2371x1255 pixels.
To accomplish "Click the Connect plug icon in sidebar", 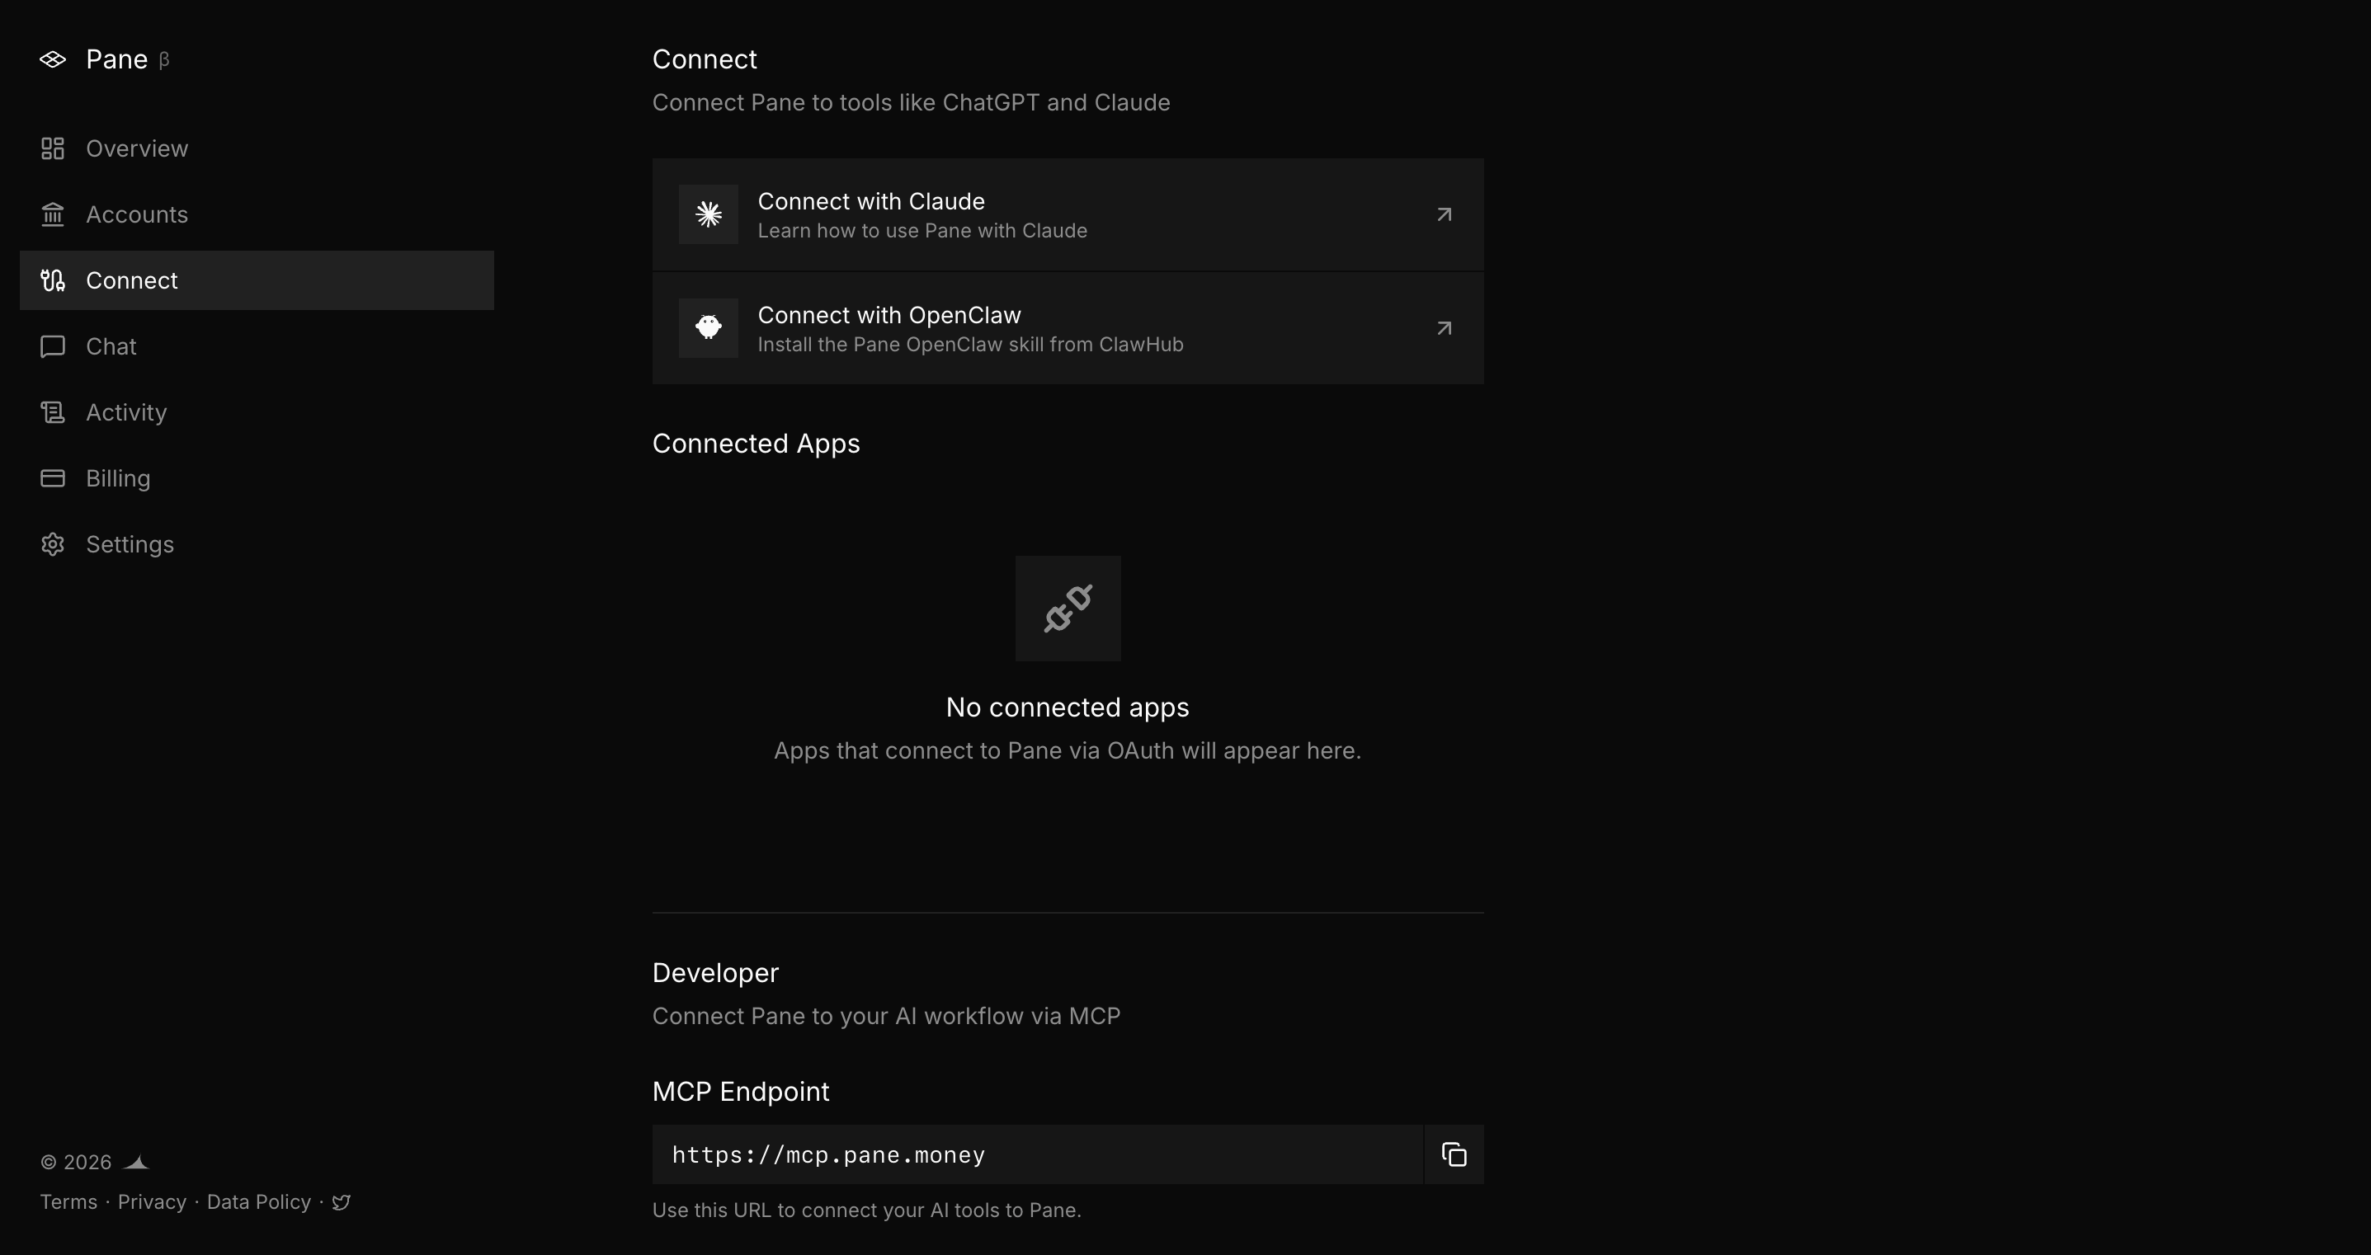I will 53,280.
